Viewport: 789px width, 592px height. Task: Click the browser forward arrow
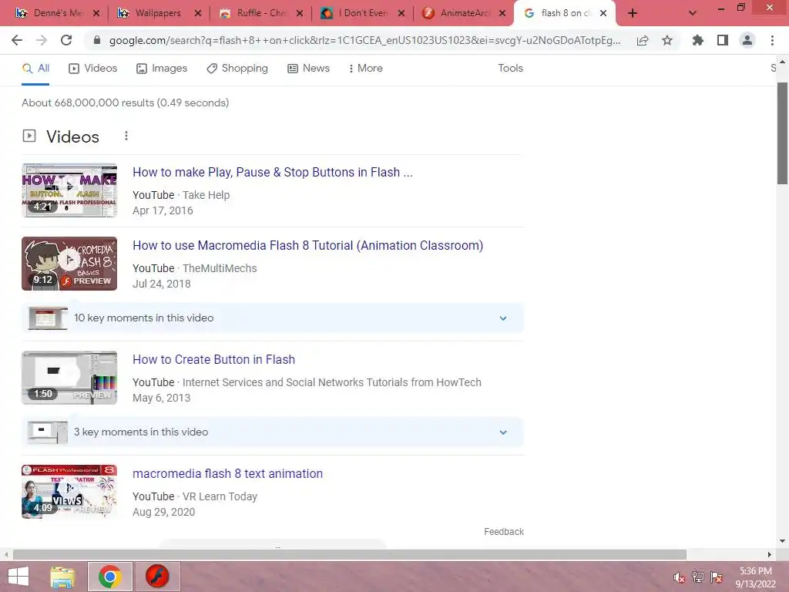click(x=42, y=40)
